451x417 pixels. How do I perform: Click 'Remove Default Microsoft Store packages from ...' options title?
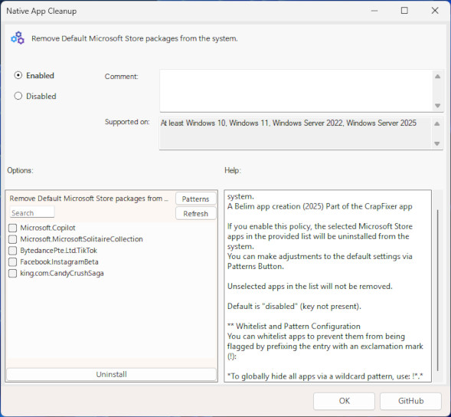[x=89, y=199]
